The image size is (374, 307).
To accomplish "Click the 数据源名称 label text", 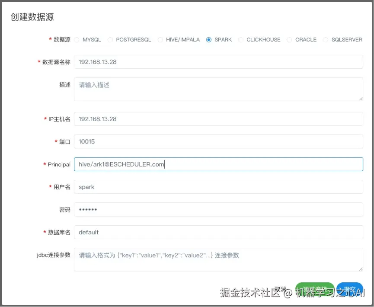I will (x=56, y=62).
